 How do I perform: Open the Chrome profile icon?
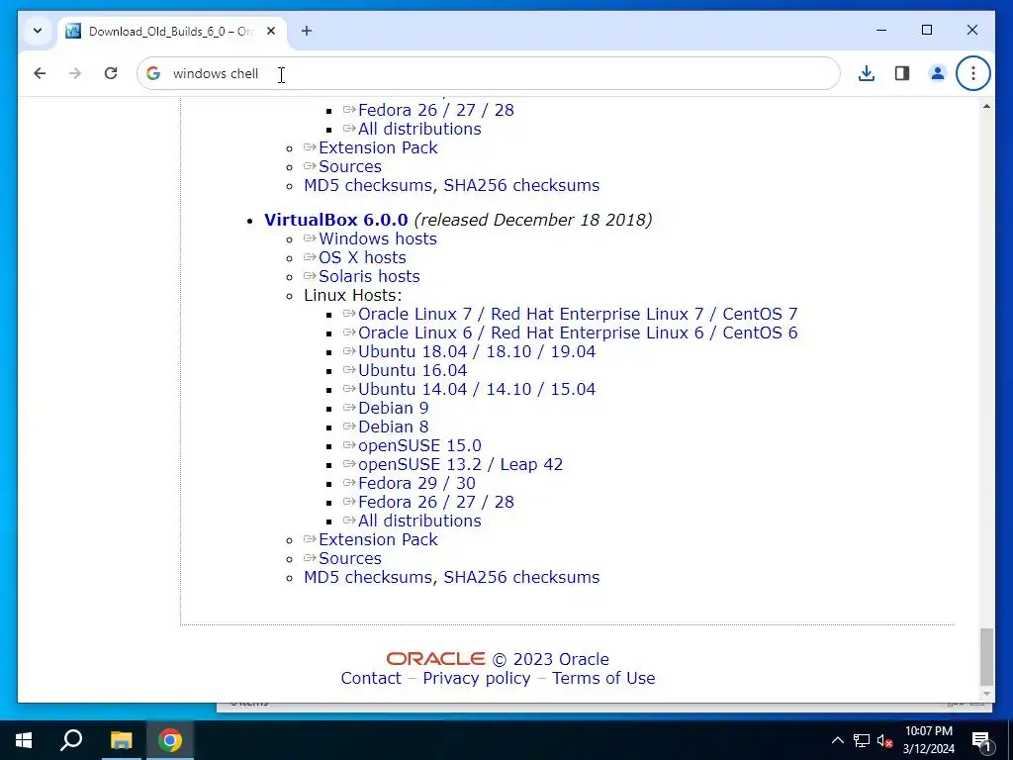(x=938, y=73)
